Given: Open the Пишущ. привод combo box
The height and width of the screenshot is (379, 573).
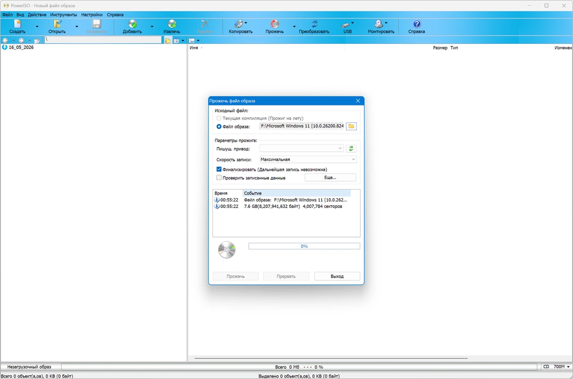Looking at the screenshot, I should coord(302,148).
